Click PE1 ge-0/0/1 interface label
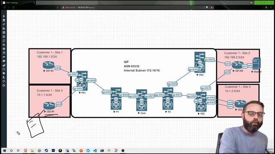The height and width of the screenshot is (154, 275). pyautogui.click(x=73, y=74)
